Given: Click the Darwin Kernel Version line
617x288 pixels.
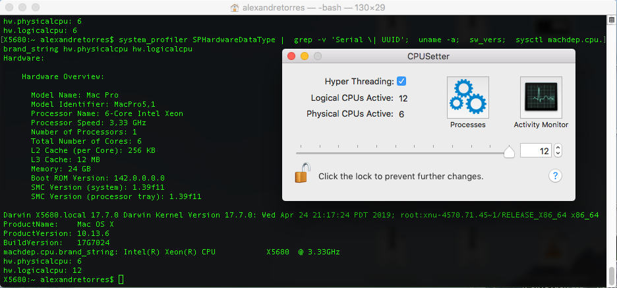Looking at the screenshot, I should coord(301,215).
